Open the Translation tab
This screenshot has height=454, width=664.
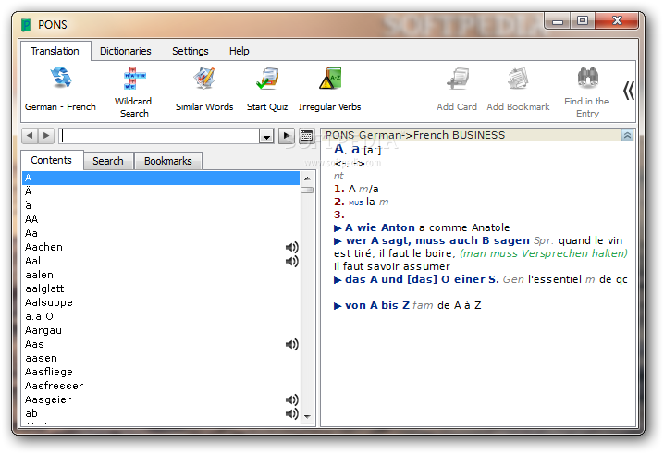55,51
